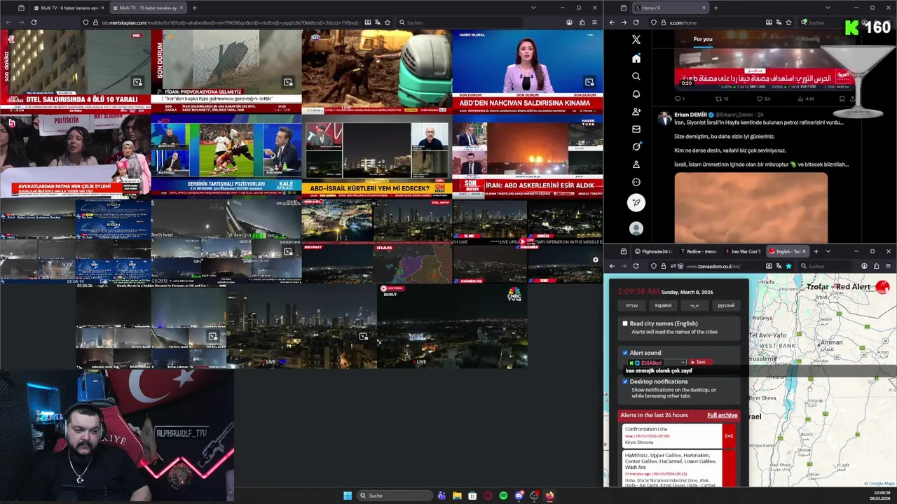Select the CNBC TV18 Beirut live stream
This screenshot has width=897, height=504.
click(452, 325)
